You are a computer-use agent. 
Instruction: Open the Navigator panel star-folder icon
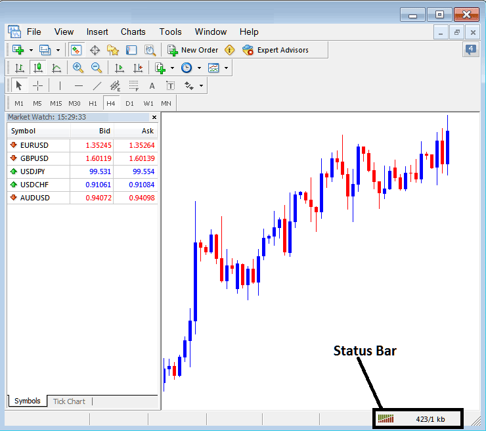pyautogui.click(x=113, y=50)
